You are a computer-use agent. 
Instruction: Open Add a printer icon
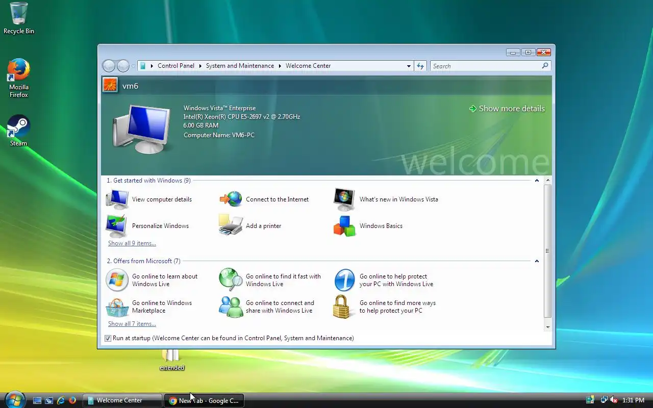pyautogui.click(x=231, y=225)
